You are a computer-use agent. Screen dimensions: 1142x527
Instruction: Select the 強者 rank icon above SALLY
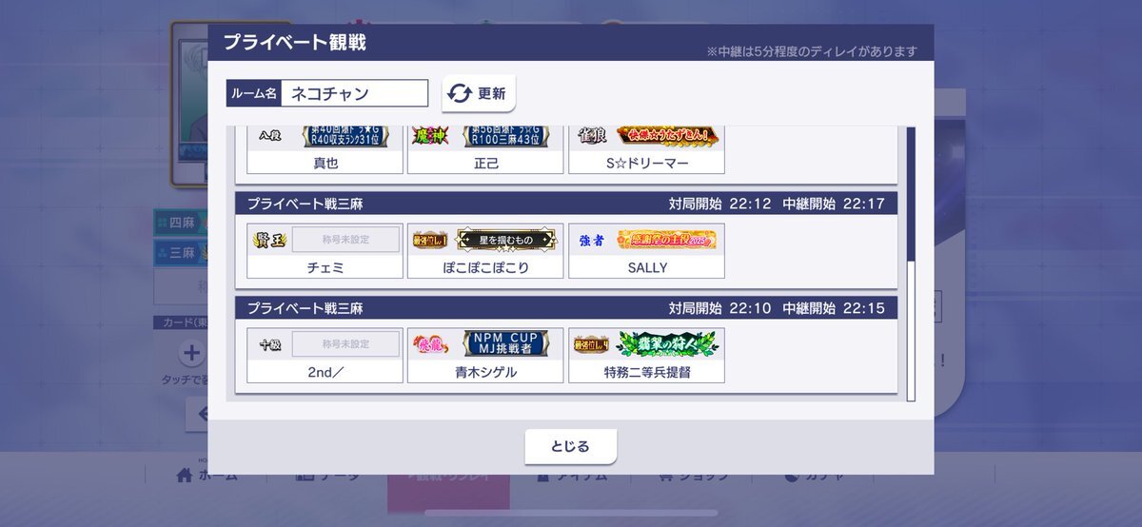point(592,241)
